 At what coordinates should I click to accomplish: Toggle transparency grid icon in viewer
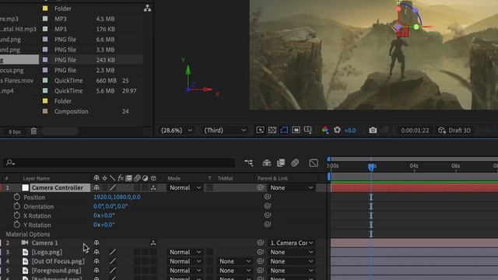pos(272,130)
